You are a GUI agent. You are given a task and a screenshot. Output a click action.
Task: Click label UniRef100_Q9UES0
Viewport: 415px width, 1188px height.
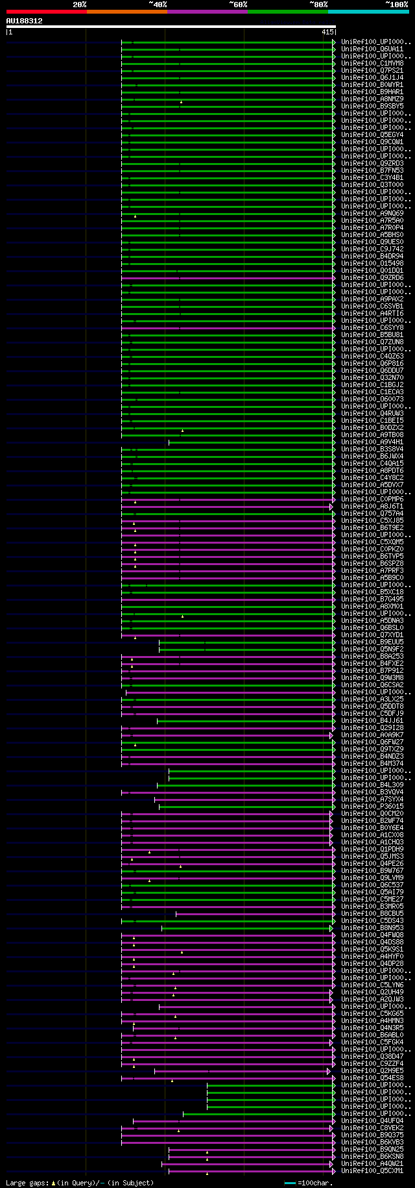click(372, 242)
